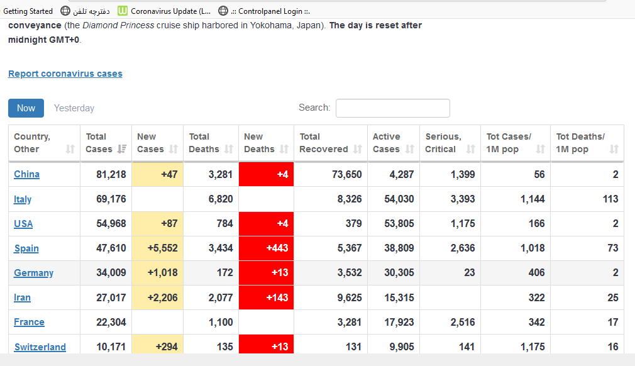The height and width of the screenshot is (366, 635).
Task: Go to Switzerland country details
Action: 40,347
